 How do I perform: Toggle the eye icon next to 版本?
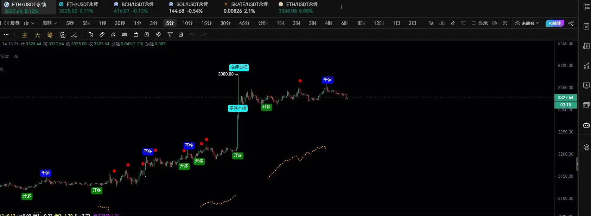click(16, 57)
